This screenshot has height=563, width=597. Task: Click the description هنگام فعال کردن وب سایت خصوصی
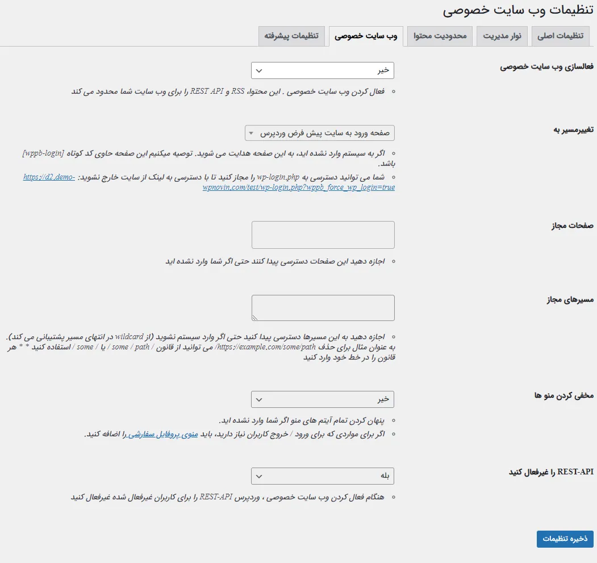[228, 497]
